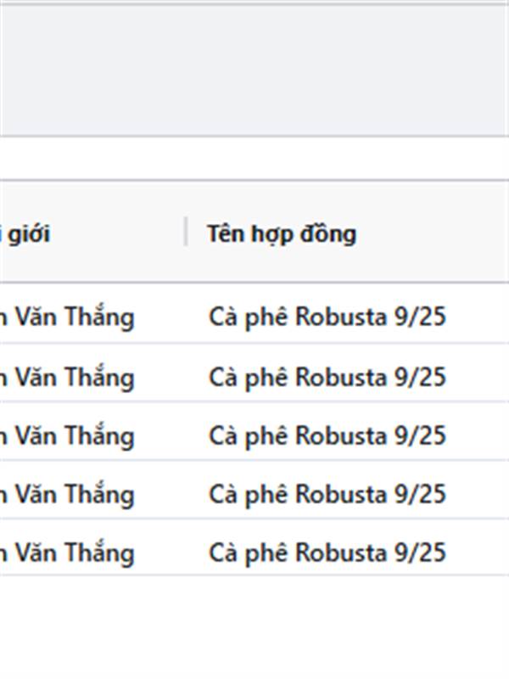Select Cà phê Robusta 9/25 in last row

click(327, 553)
